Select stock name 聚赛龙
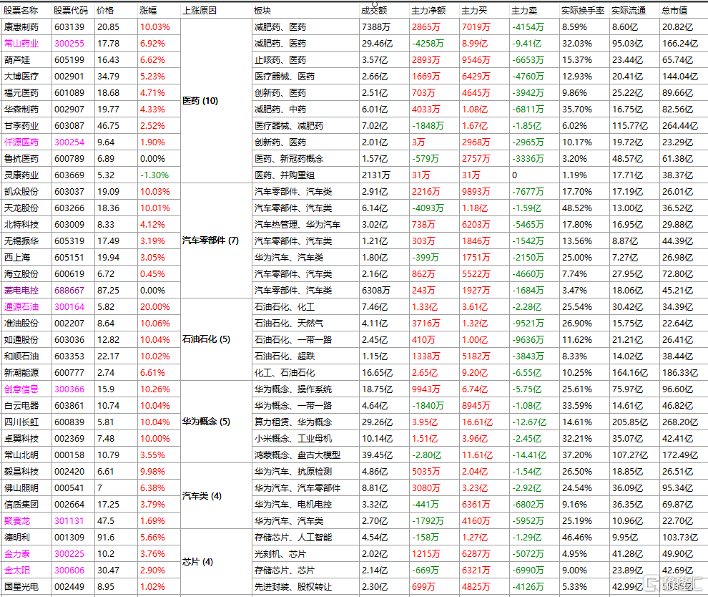This screenshot has height=597, width=708. (16, 521)
